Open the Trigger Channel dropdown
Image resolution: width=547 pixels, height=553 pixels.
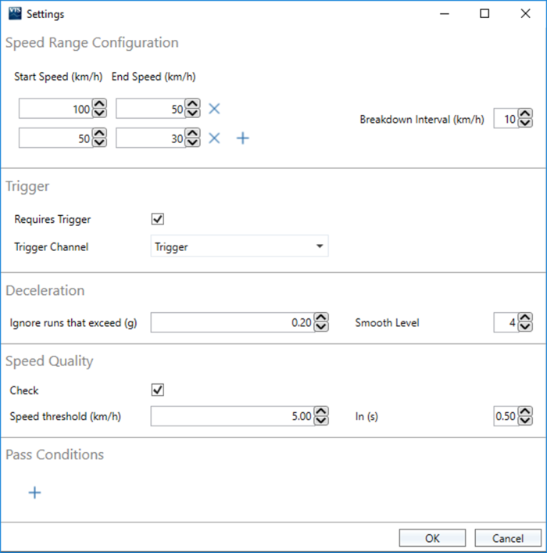click(x=239, y=247)
